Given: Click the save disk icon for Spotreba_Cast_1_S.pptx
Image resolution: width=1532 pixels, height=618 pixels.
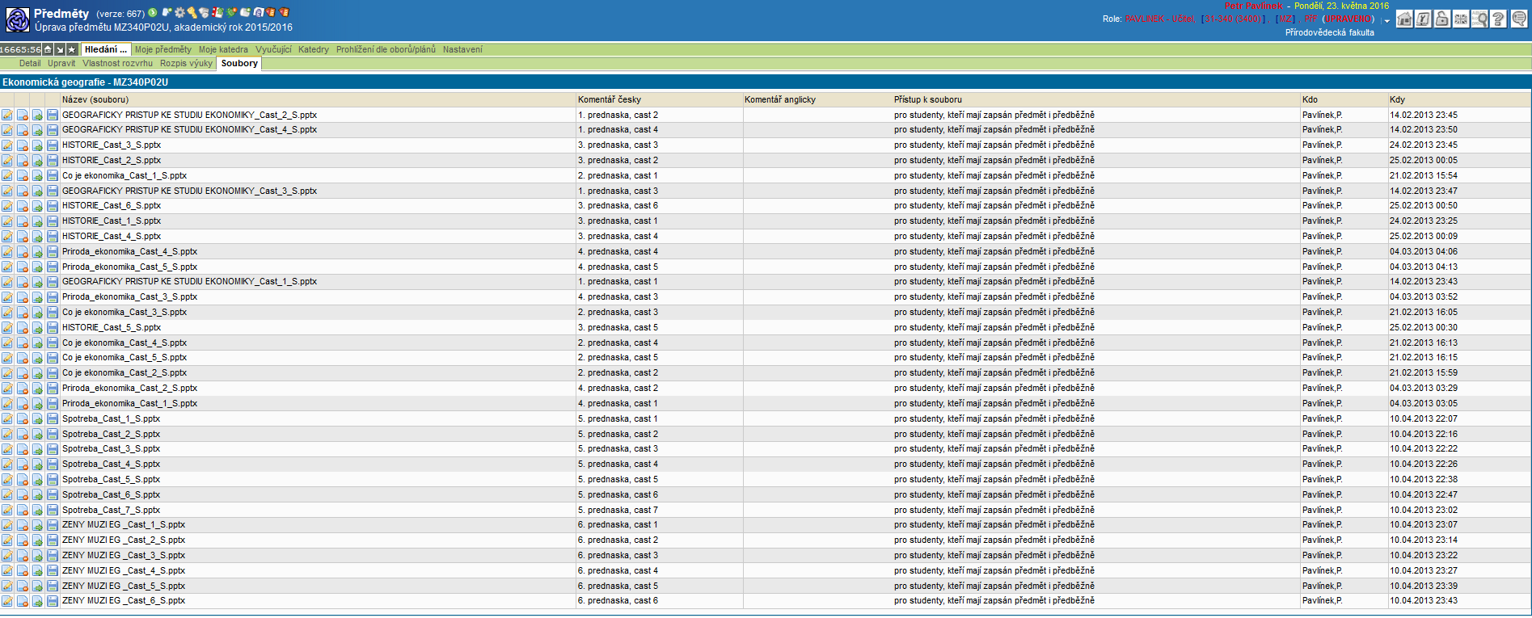Looking at the screenshot, I should (x=53, y=419).
